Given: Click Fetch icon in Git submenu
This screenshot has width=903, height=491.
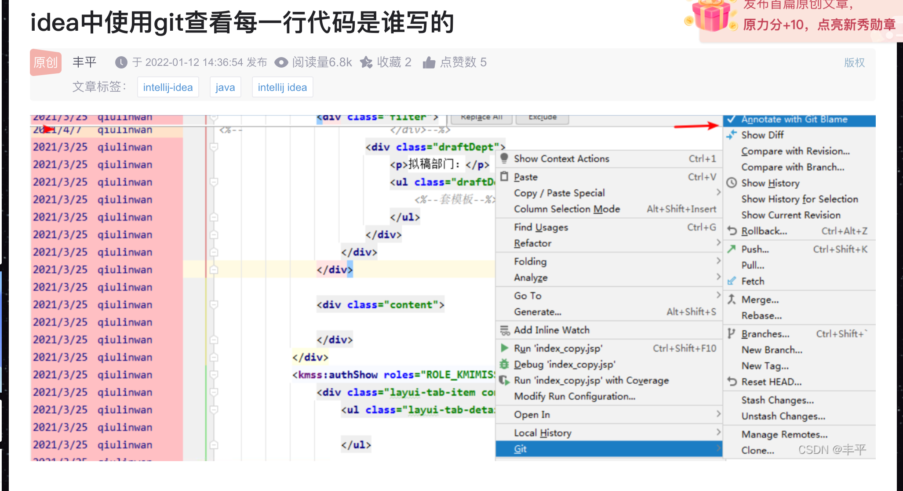Looking at the screenshot, I should tap(734, 281).
